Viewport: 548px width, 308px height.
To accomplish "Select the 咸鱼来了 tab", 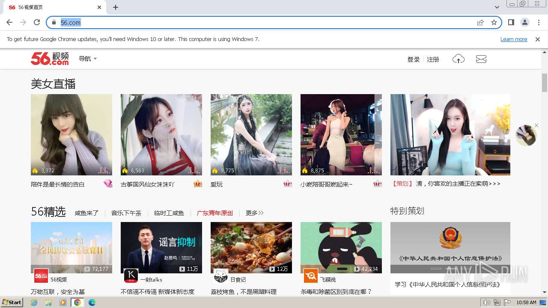I will point(86,213).
